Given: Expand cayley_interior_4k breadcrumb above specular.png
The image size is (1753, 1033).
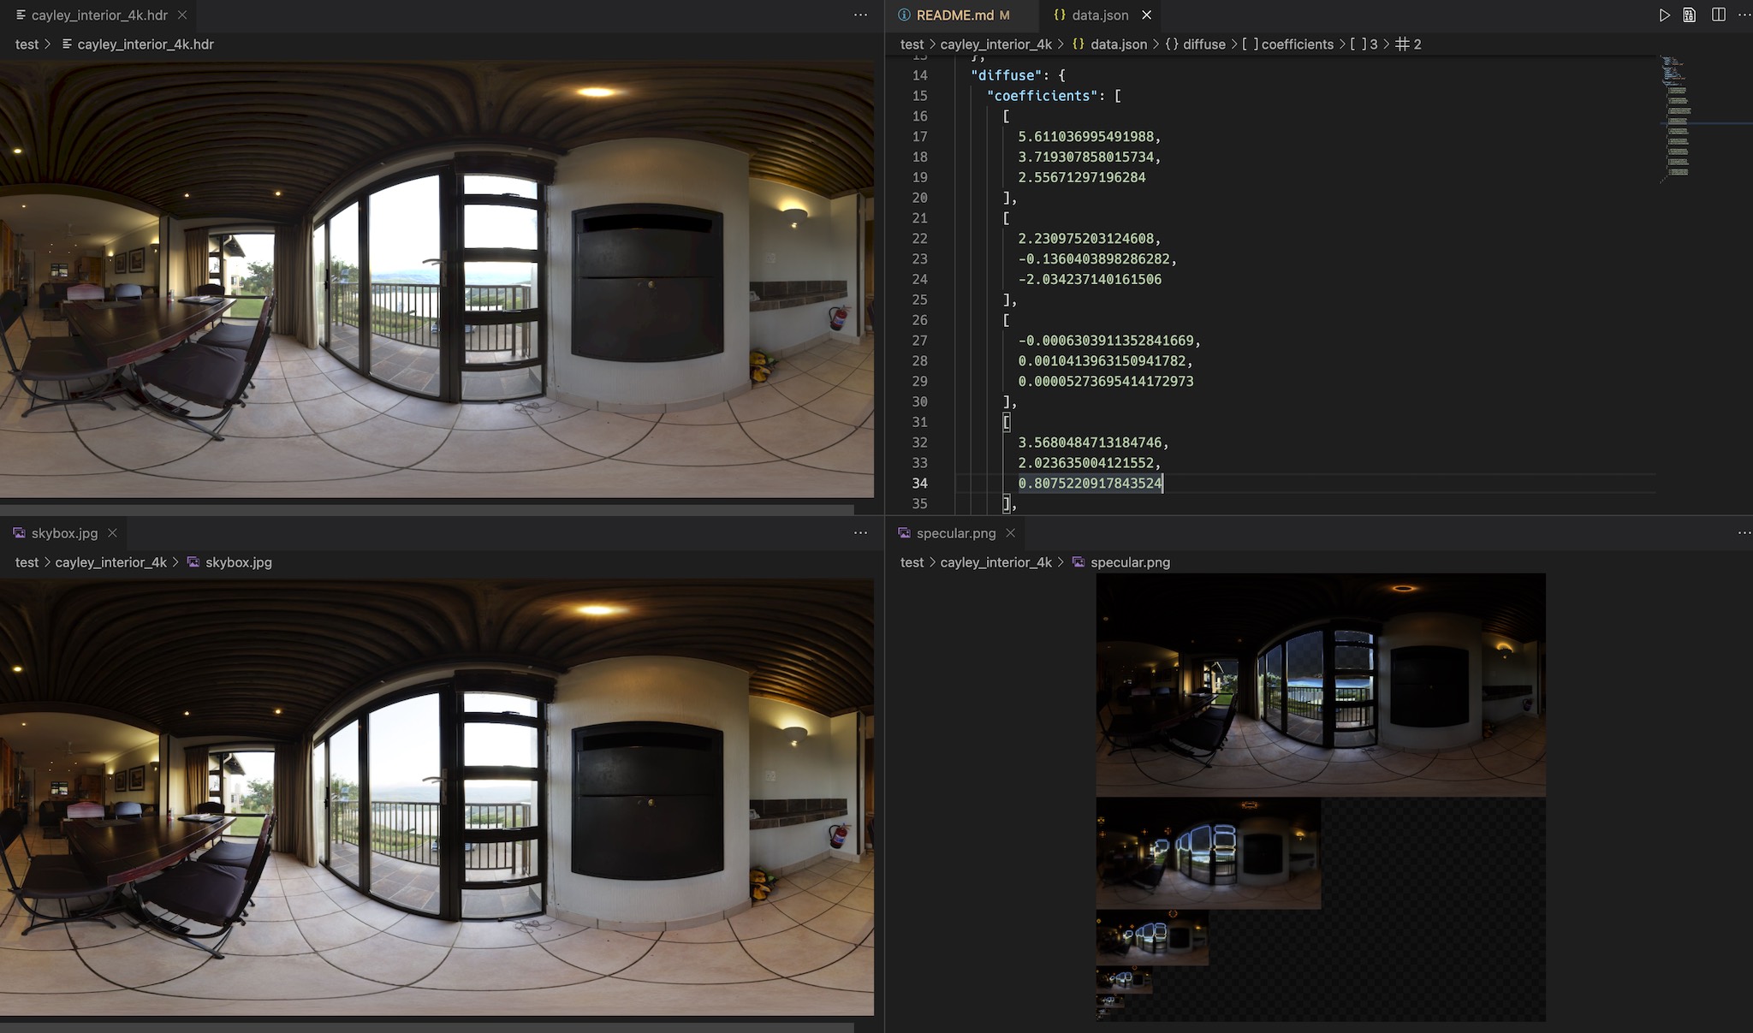Looking at the screenshot, I should 995,562.
